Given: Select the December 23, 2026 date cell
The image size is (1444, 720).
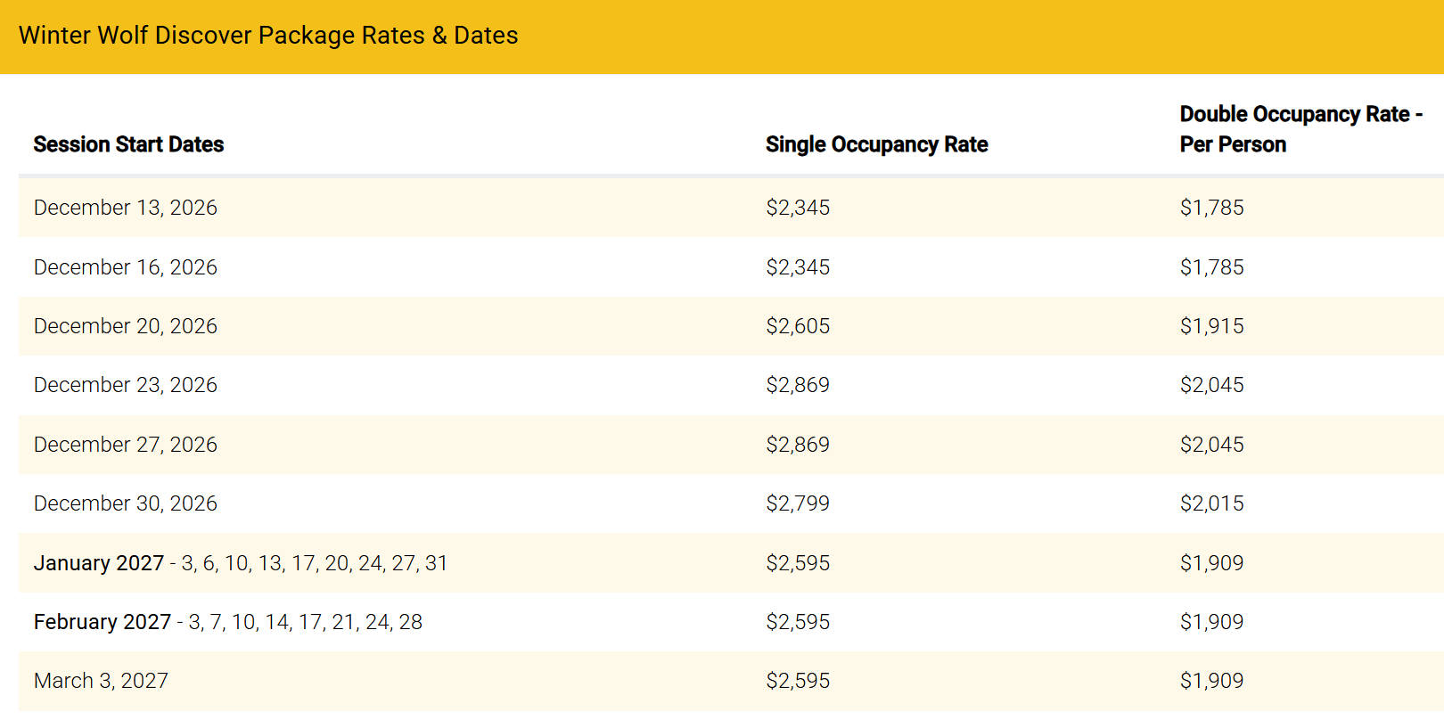Looking at the screenshot, I should pyautogui.click(x=126, y=385).
